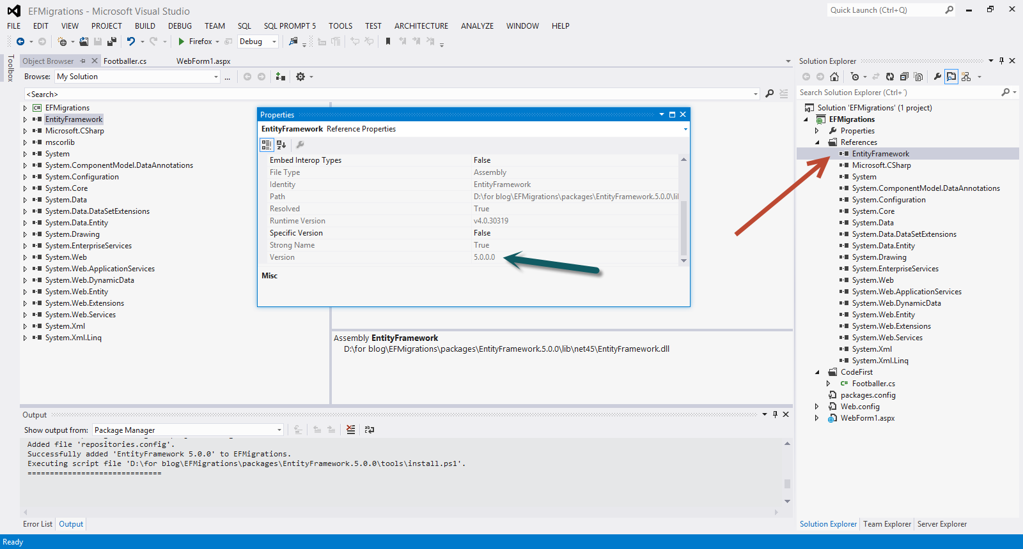Click the Open File toolbar icon
Viewport: 1023px width, 549px height.
click(84, 41)
